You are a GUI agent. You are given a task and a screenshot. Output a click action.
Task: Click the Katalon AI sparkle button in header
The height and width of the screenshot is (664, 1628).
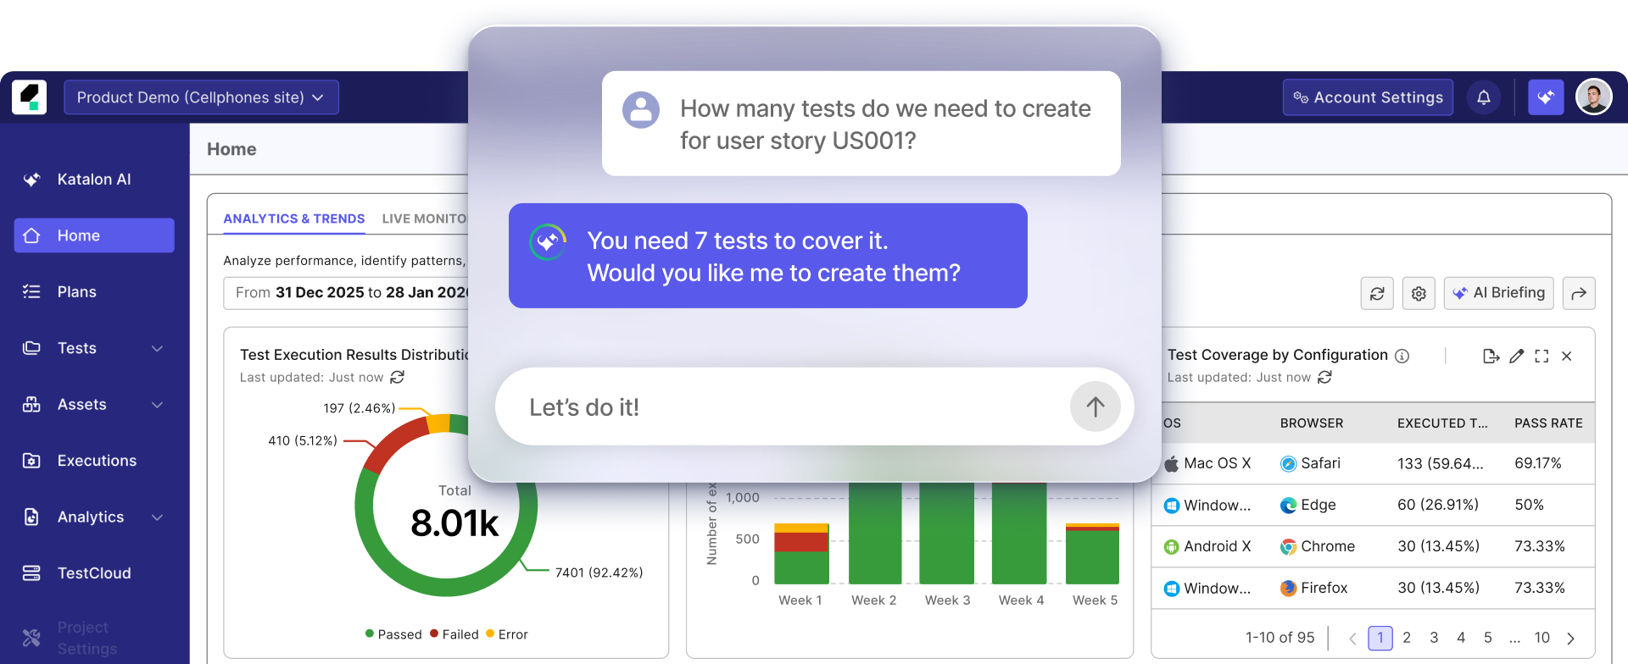tap(1546, 97)
